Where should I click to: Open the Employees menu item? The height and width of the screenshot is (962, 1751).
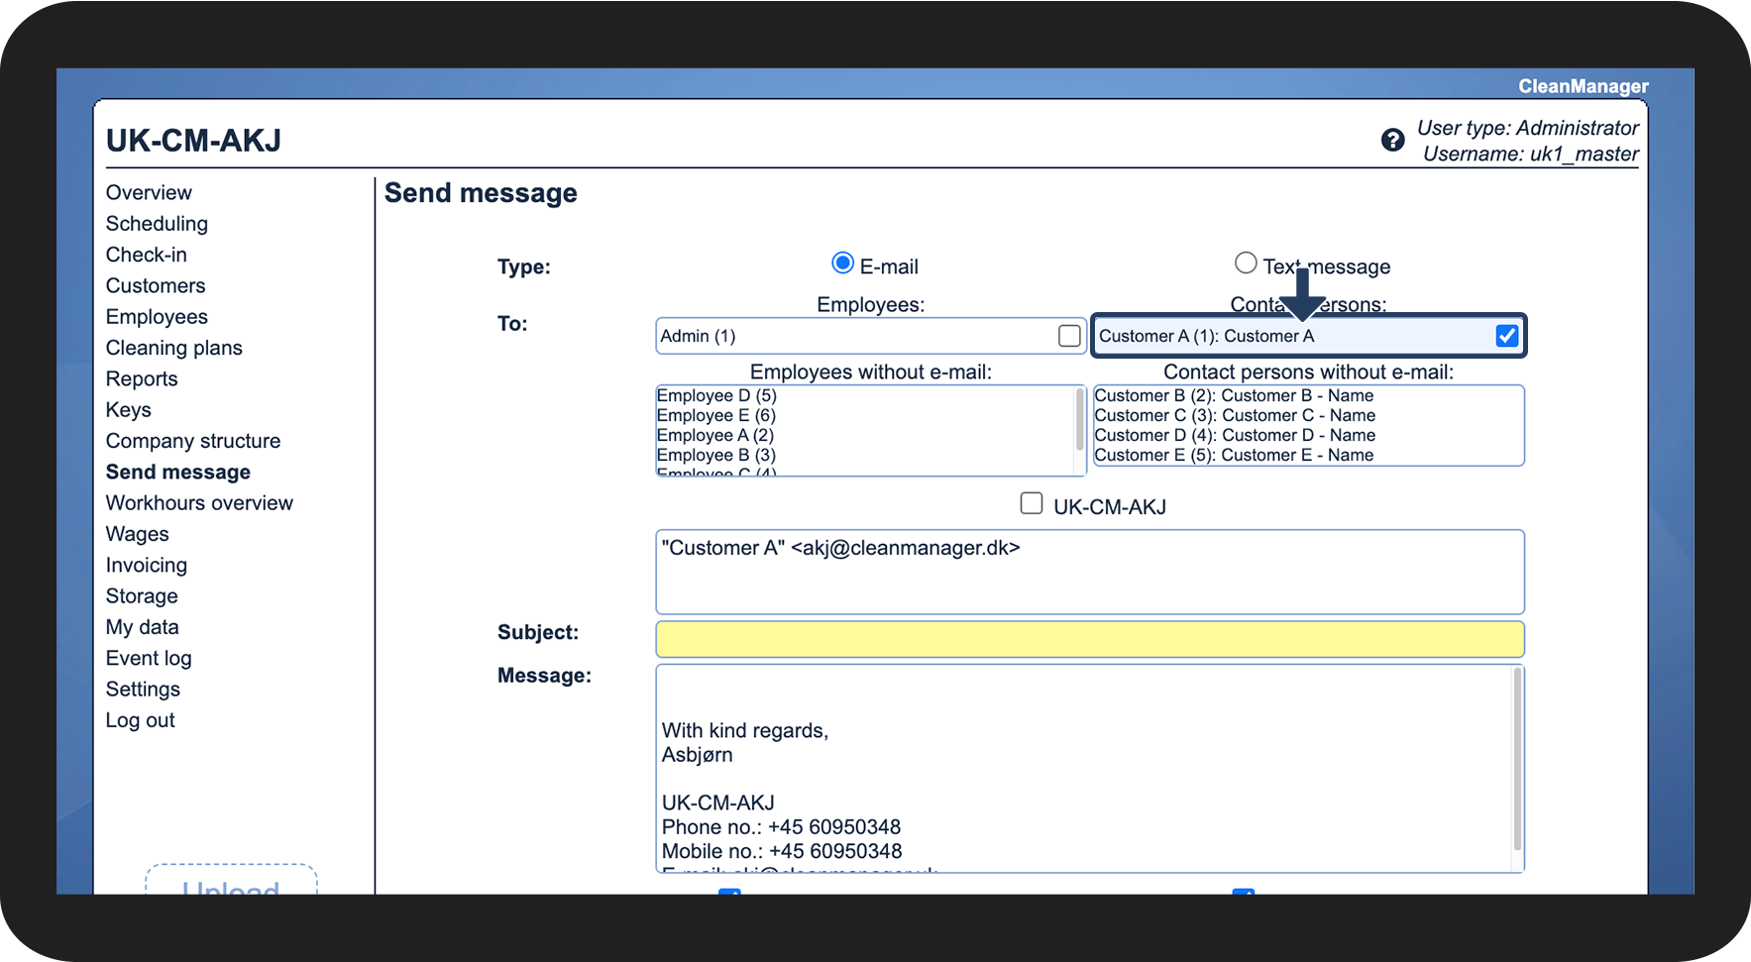(157, 317)
